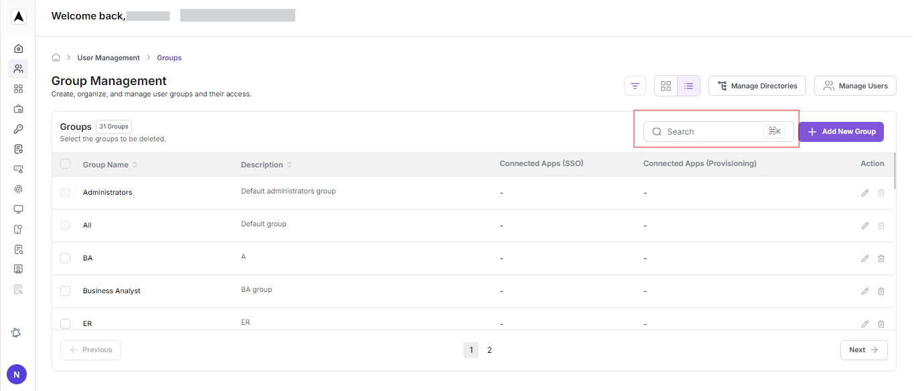Open the filter icon above the groups table

click(x=634, y=86)
